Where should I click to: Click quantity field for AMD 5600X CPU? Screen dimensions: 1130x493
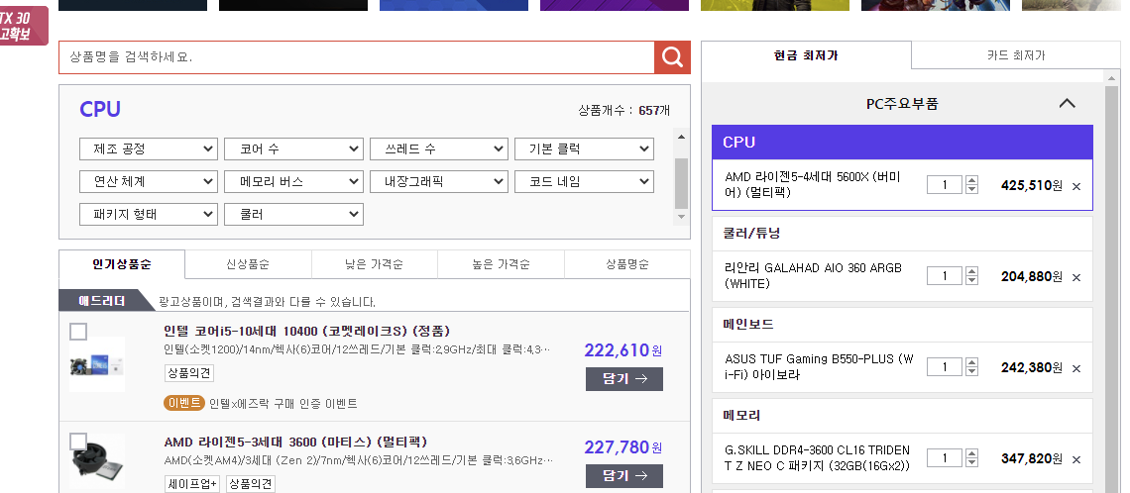(x=944, y=186)
